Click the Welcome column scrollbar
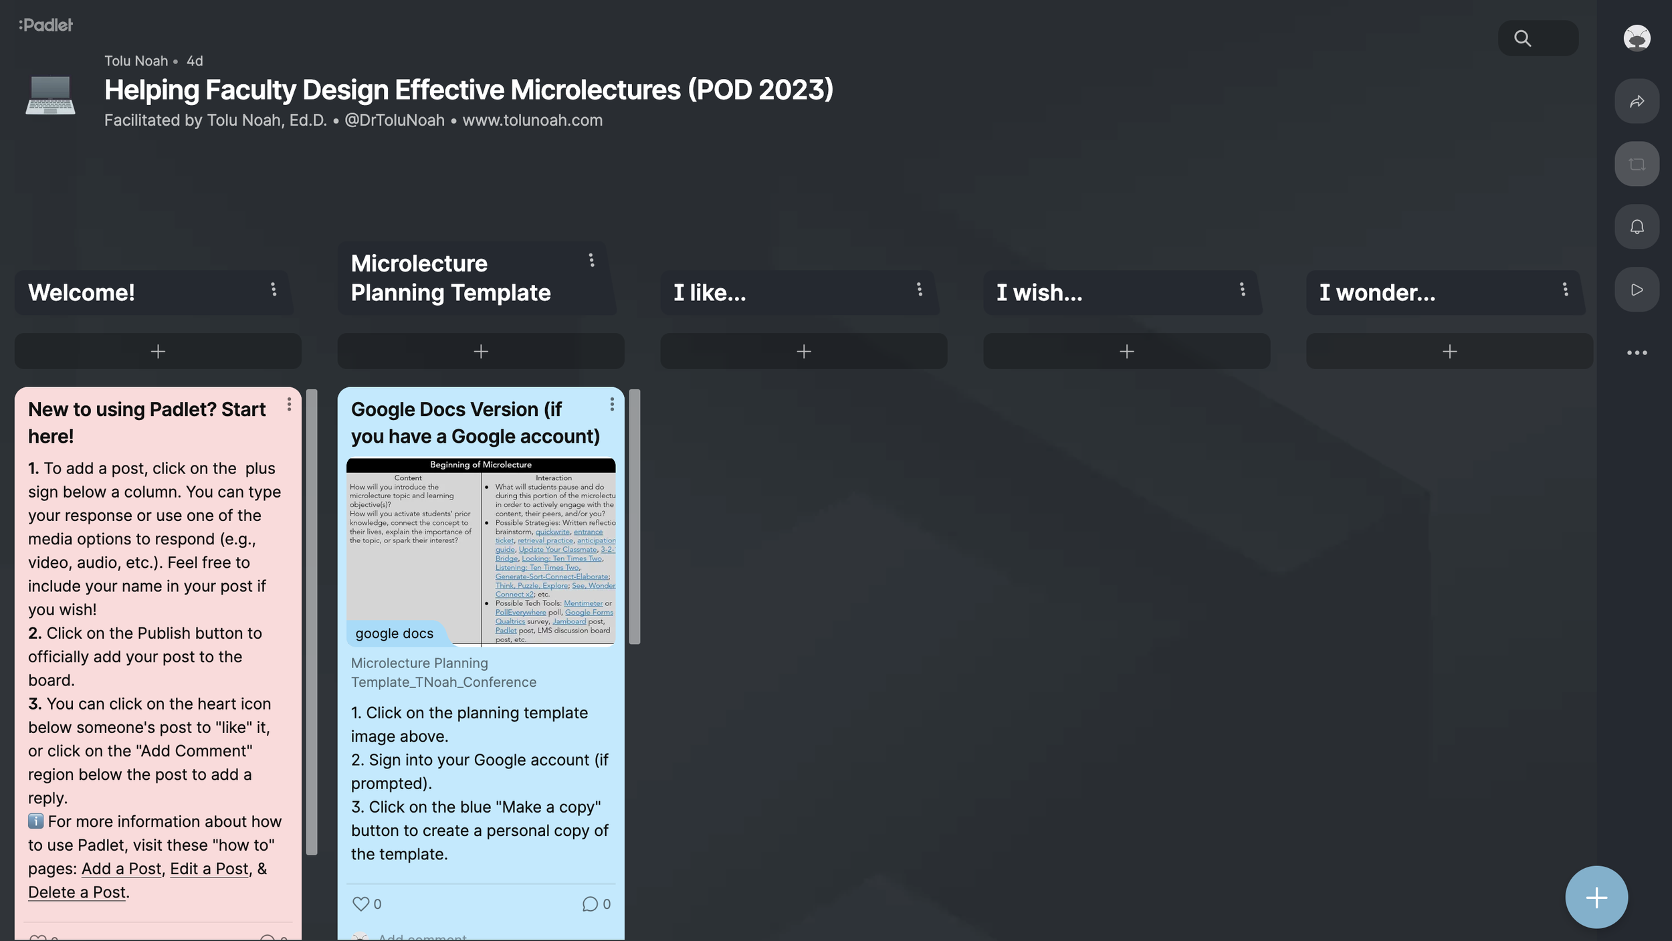Viewport: 1672px width, 941px height. point(312,622)
